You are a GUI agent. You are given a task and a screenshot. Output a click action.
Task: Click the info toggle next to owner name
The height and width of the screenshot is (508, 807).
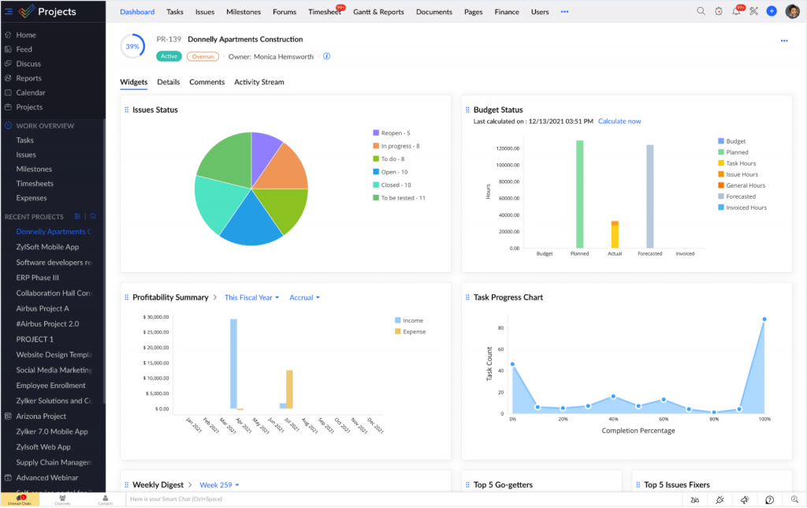tap(326, 56)
